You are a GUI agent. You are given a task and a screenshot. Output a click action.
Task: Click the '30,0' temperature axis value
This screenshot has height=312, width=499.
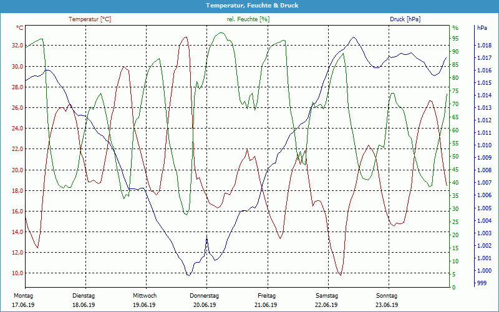[17, 67]
